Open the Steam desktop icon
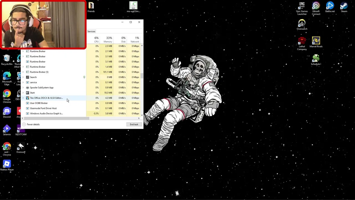Screen dimensions: 355x200 344,7
